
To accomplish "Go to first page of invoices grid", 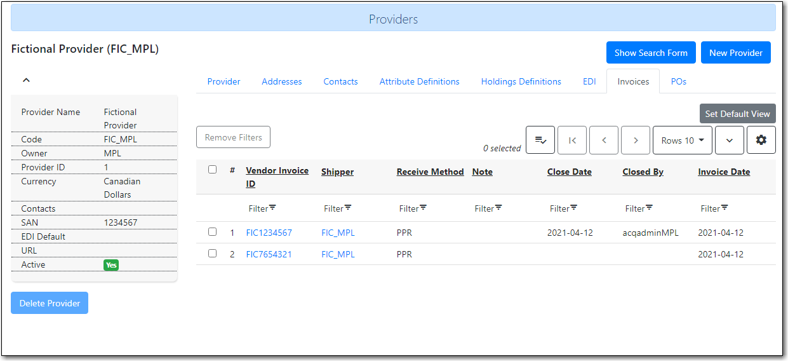I will click(x=572, y=140).
